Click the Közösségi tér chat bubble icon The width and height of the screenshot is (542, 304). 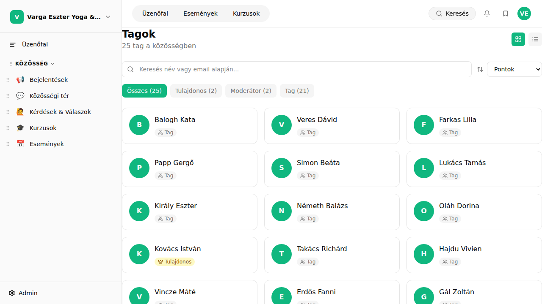click(x=20, y=95)
